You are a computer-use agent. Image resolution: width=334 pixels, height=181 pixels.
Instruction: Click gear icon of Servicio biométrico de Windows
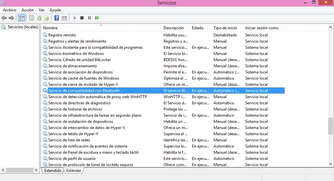coord(45,53)
